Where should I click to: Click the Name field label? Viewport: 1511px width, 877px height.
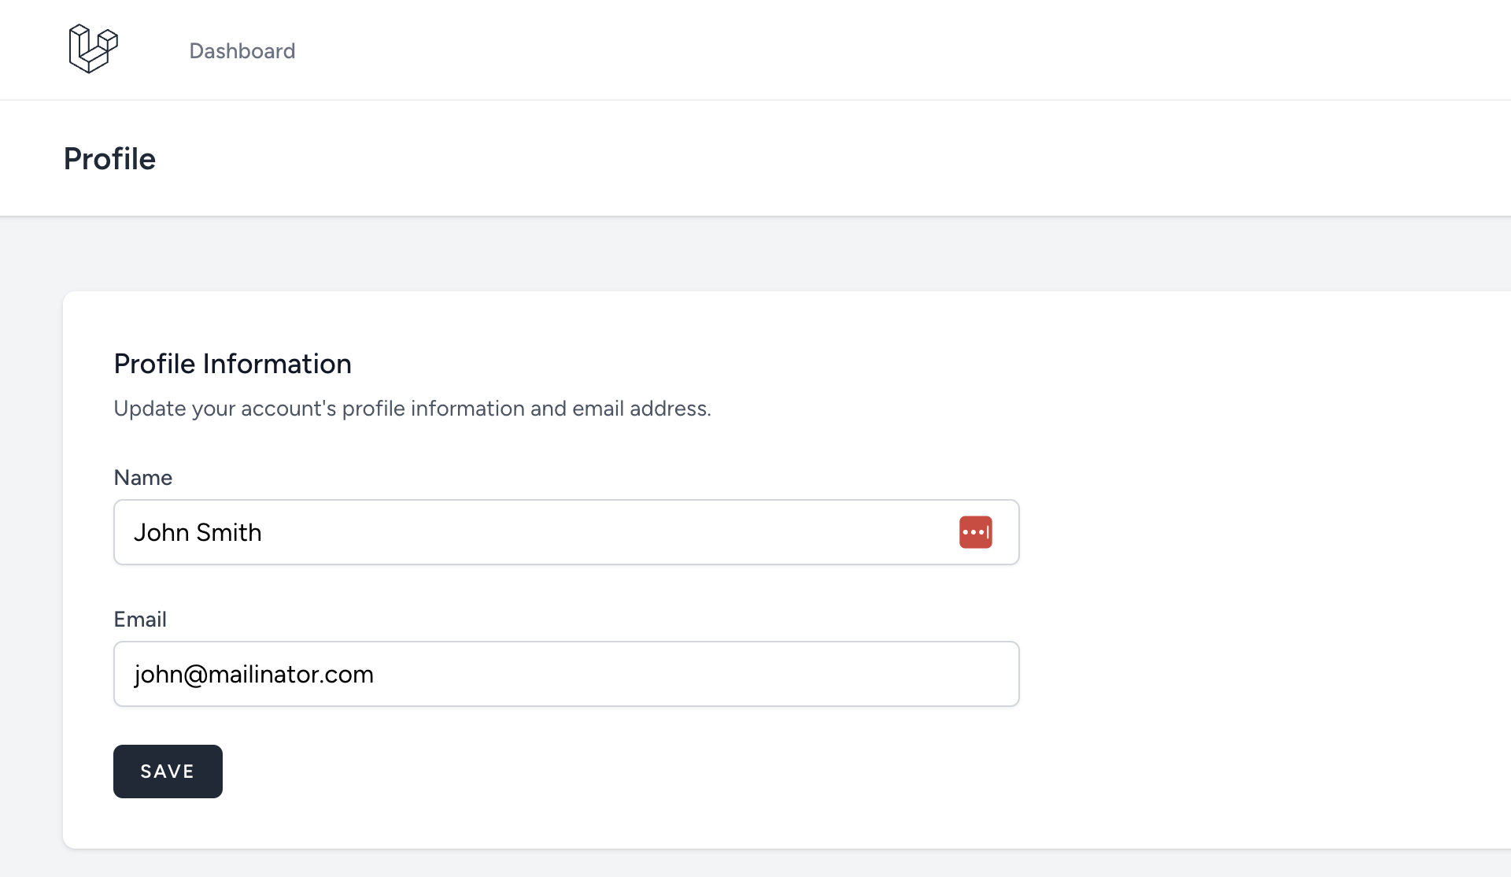coord(142,478)
